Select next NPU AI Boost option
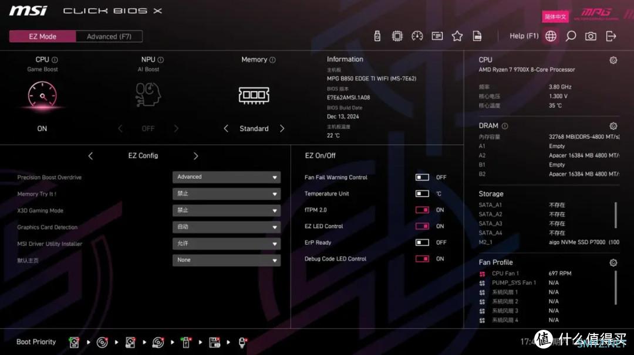 176,128
